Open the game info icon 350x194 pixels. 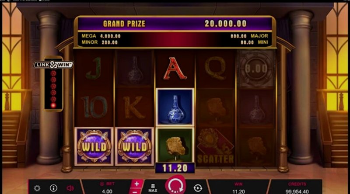click(x=53, y=188)
